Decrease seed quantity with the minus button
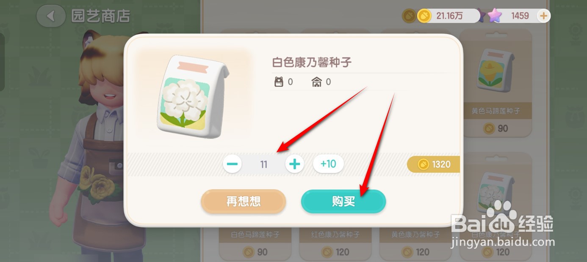 [233, 164]
